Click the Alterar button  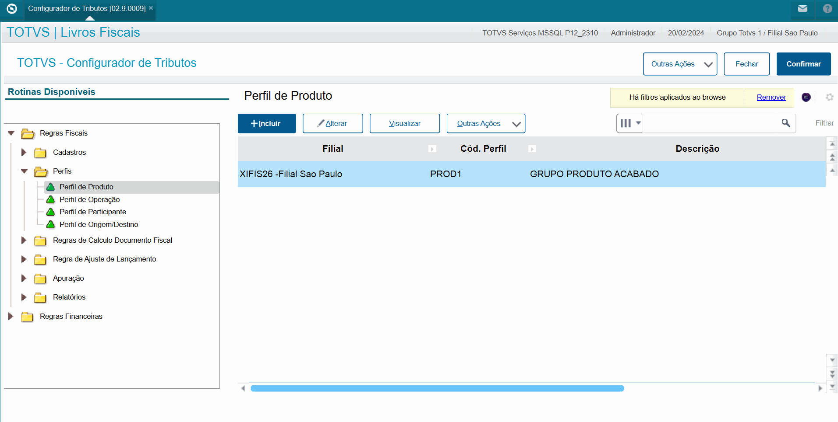(333, 123)
